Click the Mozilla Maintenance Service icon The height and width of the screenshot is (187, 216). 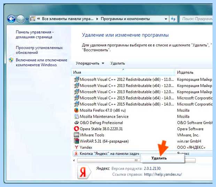pos(76,117)
